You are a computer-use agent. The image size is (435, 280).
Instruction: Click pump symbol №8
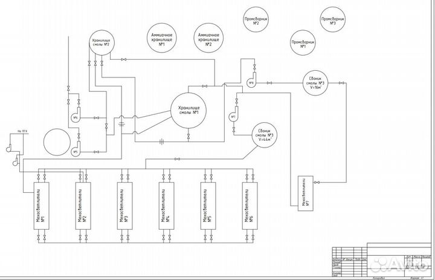pos(251,83)
